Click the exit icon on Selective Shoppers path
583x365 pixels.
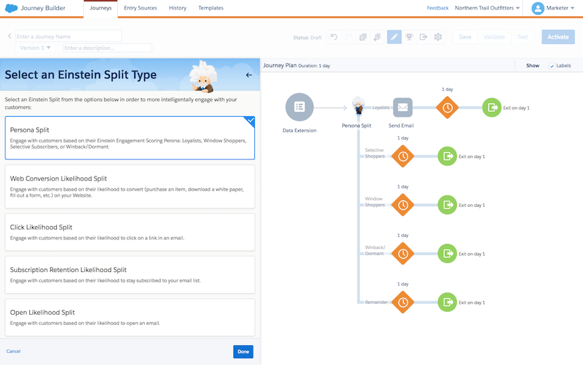point(447,156)
